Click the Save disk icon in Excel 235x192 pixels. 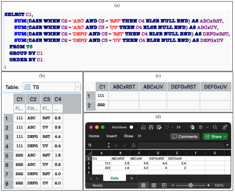pos(151,127)
